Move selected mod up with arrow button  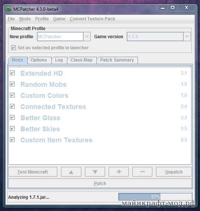(x=71, y=172)
